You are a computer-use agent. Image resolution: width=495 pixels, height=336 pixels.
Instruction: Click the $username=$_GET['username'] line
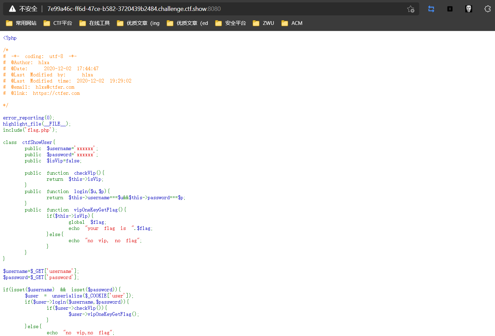(41, 271)
